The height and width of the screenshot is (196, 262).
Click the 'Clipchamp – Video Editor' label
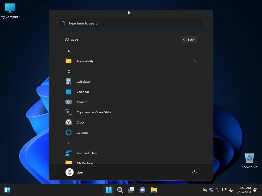[x=94, y=112]
